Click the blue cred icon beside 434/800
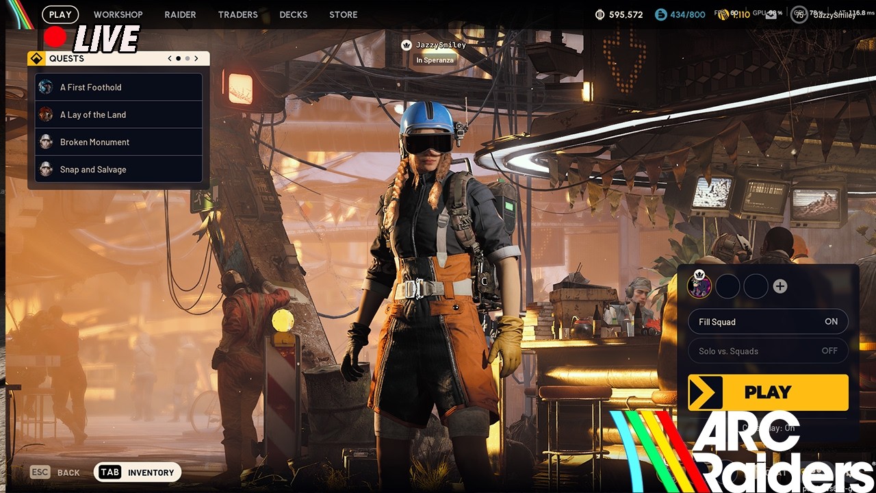This screenshot has height=493, width=876. [x=660, y=14]
